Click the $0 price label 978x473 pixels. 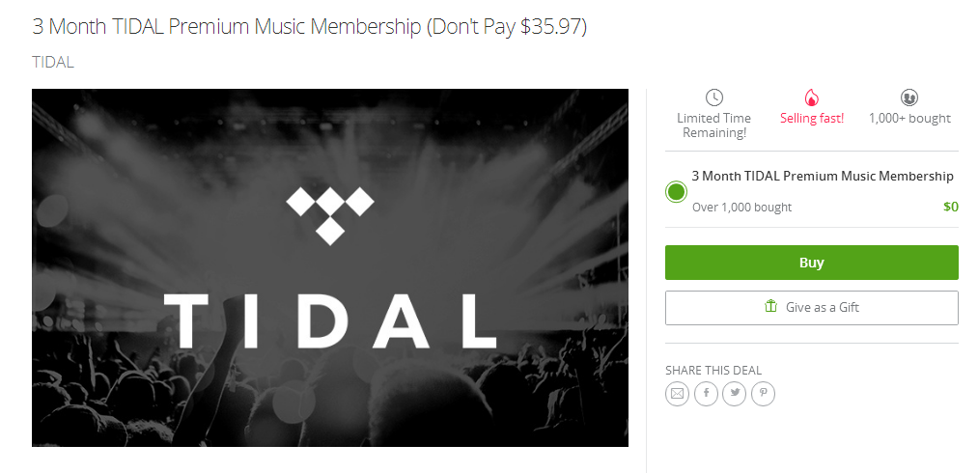[x=951, y=207]
